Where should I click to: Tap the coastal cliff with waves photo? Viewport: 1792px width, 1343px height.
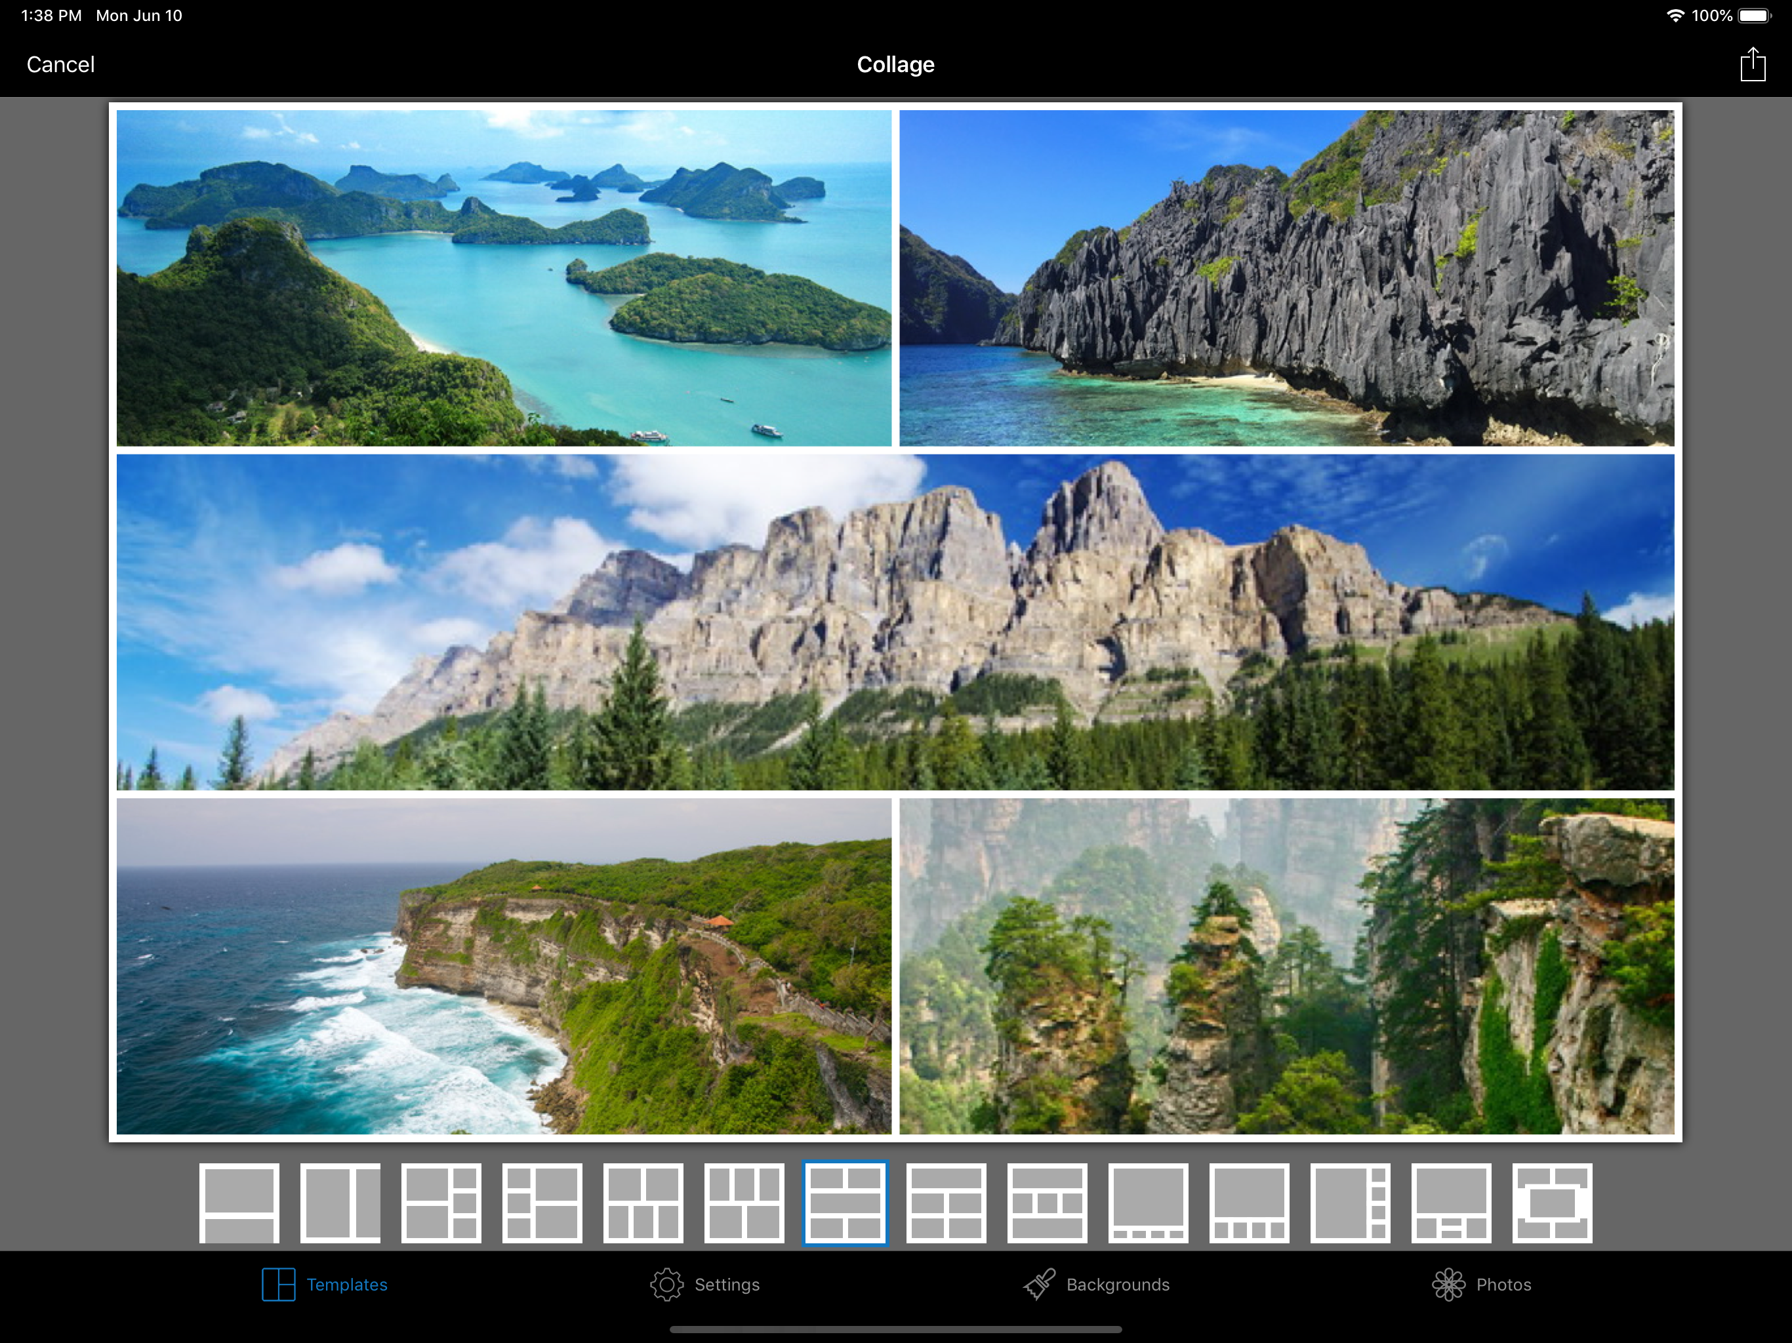click(503, 965)
